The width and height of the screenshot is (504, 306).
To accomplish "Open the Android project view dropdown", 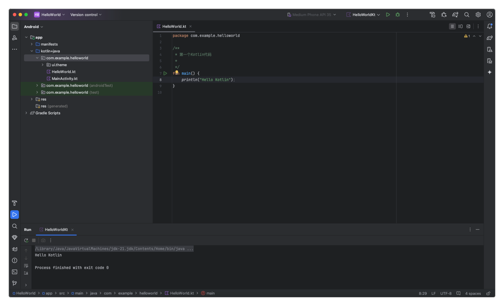I will (34, 27).
